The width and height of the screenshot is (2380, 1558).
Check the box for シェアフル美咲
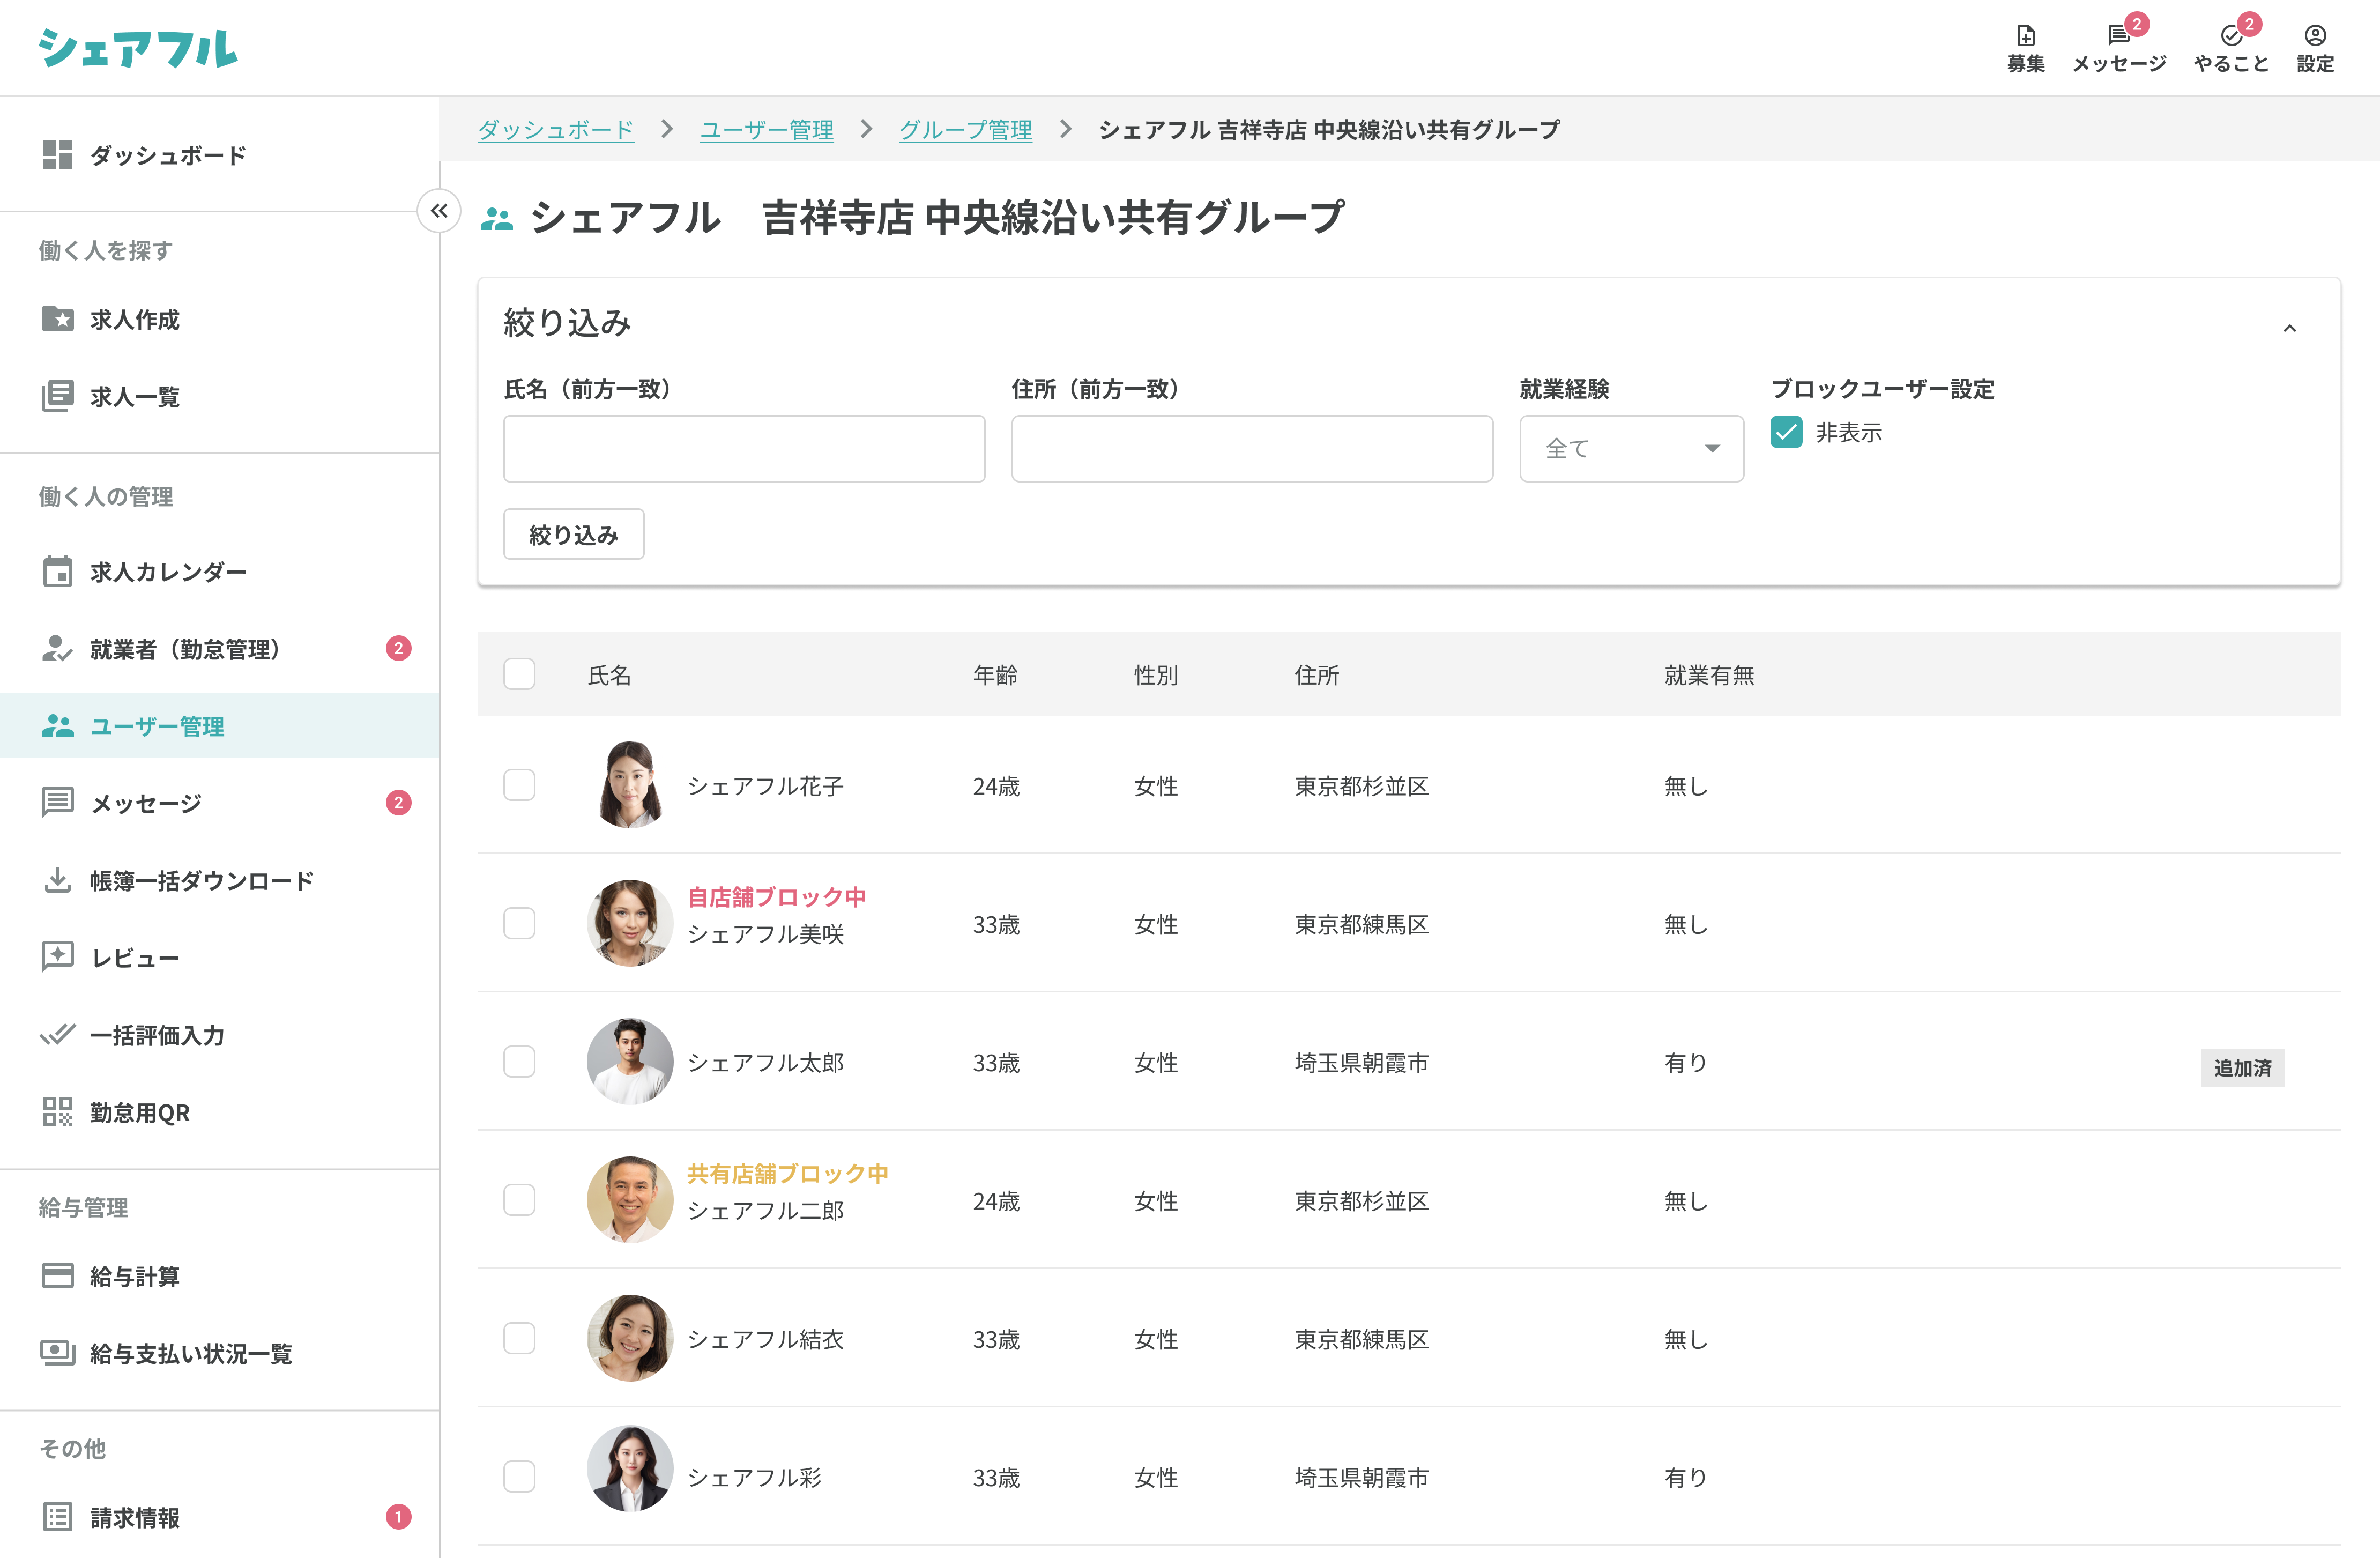519,923
